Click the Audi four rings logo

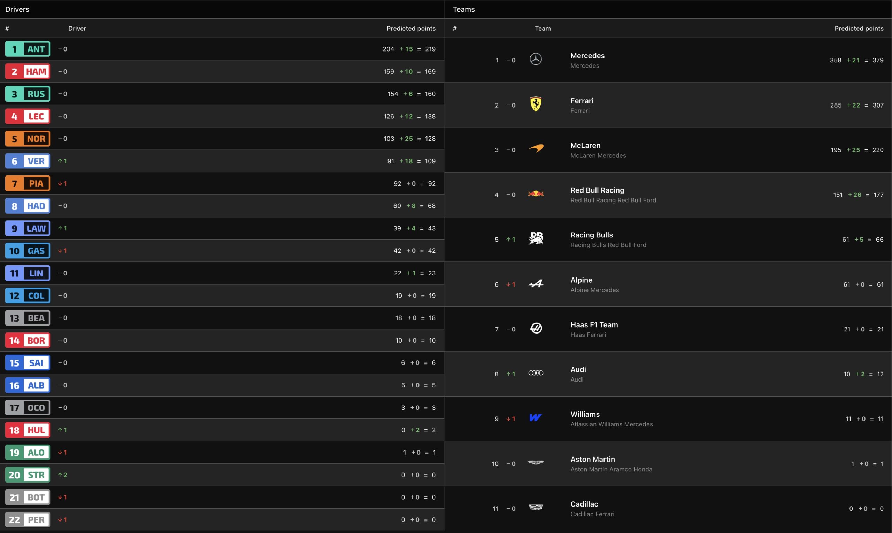point(536,373)
